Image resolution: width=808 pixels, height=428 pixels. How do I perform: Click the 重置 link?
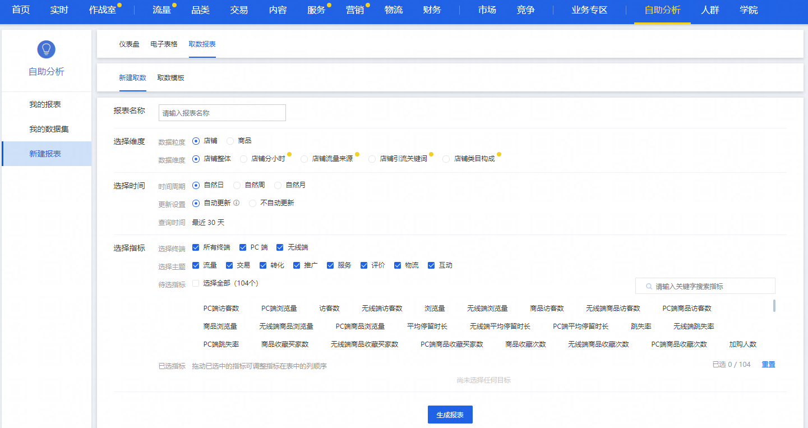pyautogui.click(x=768, y=365)
